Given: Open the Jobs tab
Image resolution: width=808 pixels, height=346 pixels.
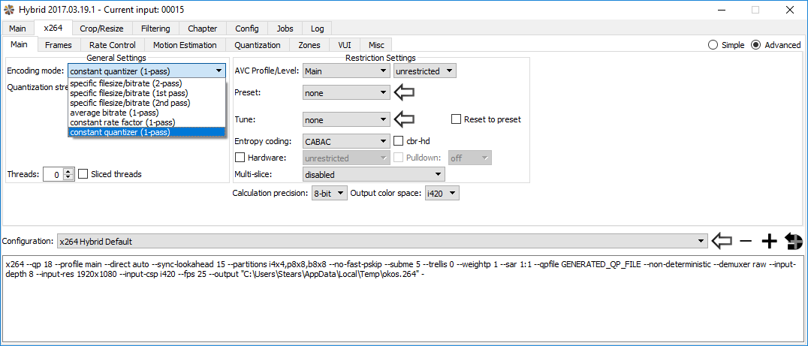Looking at the screenshot, I should click(x=285, y=29).
